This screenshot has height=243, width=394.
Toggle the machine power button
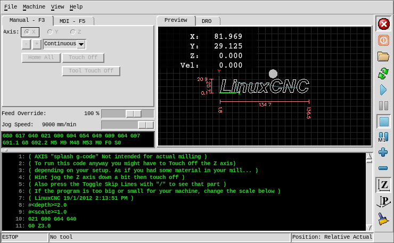click(384, 40)
